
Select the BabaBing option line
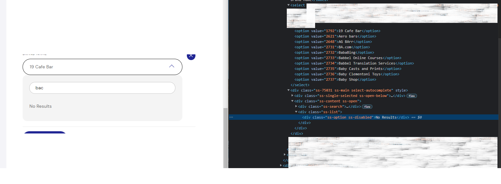coord(334,52)
